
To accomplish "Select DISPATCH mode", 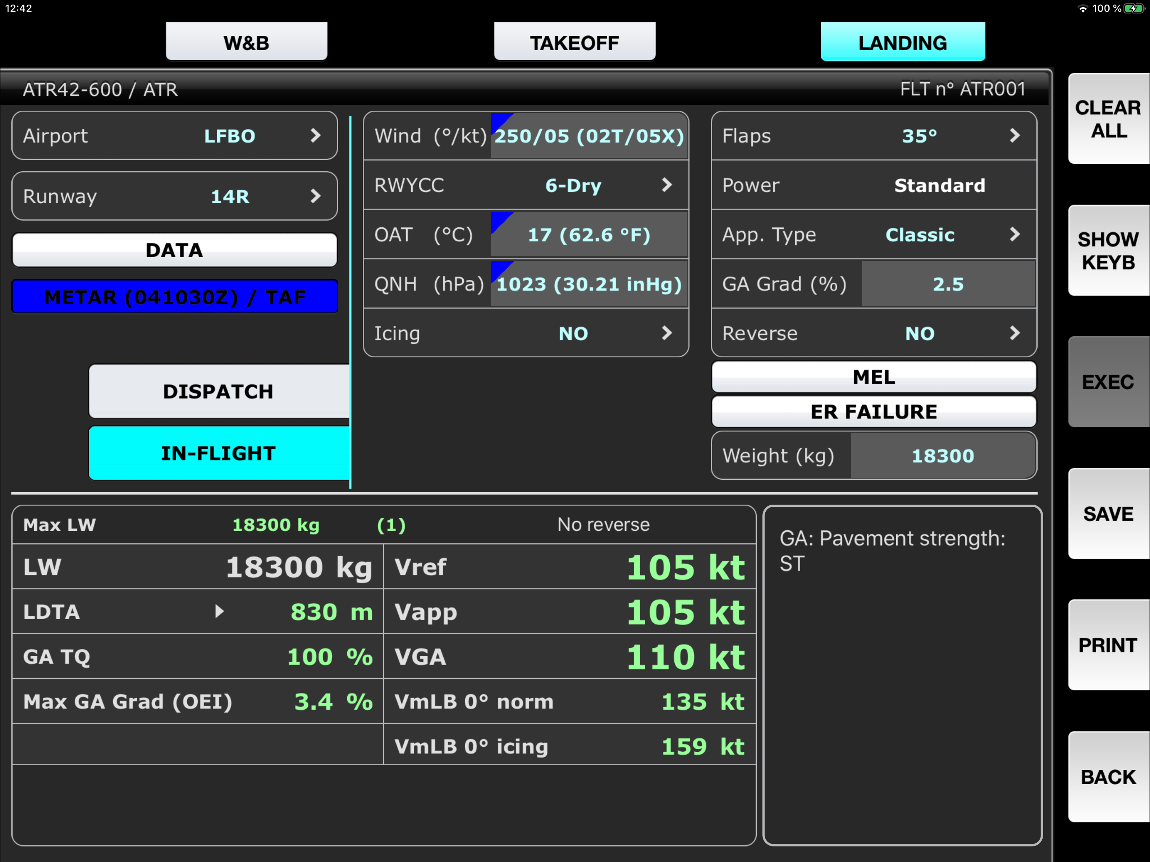I will point(219,391).
